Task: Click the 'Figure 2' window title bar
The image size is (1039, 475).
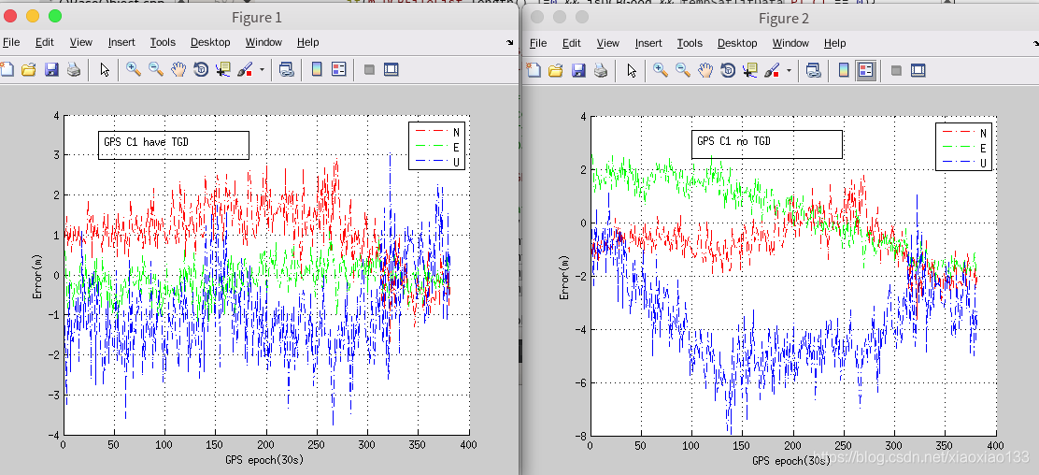Action: pyautogui.click(x=783, y=18)
